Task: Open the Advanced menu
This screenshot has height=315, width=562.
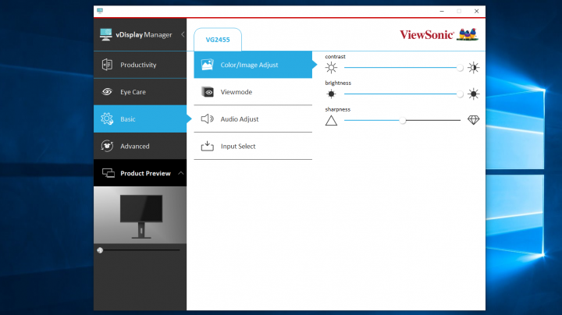Action: [140, 146]
